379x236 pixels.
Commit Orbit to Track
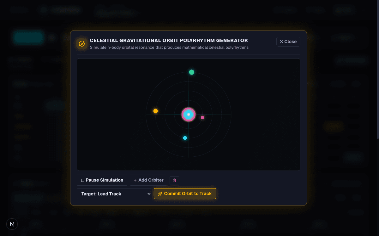pyautogui.click(x=185, y=194)
